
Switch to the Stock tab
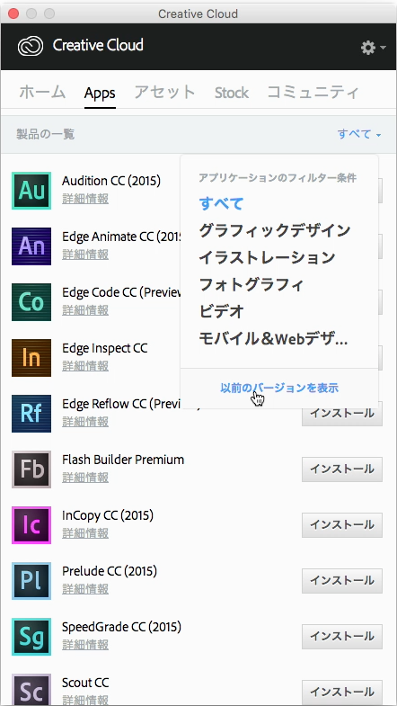(x=232, y=94)
